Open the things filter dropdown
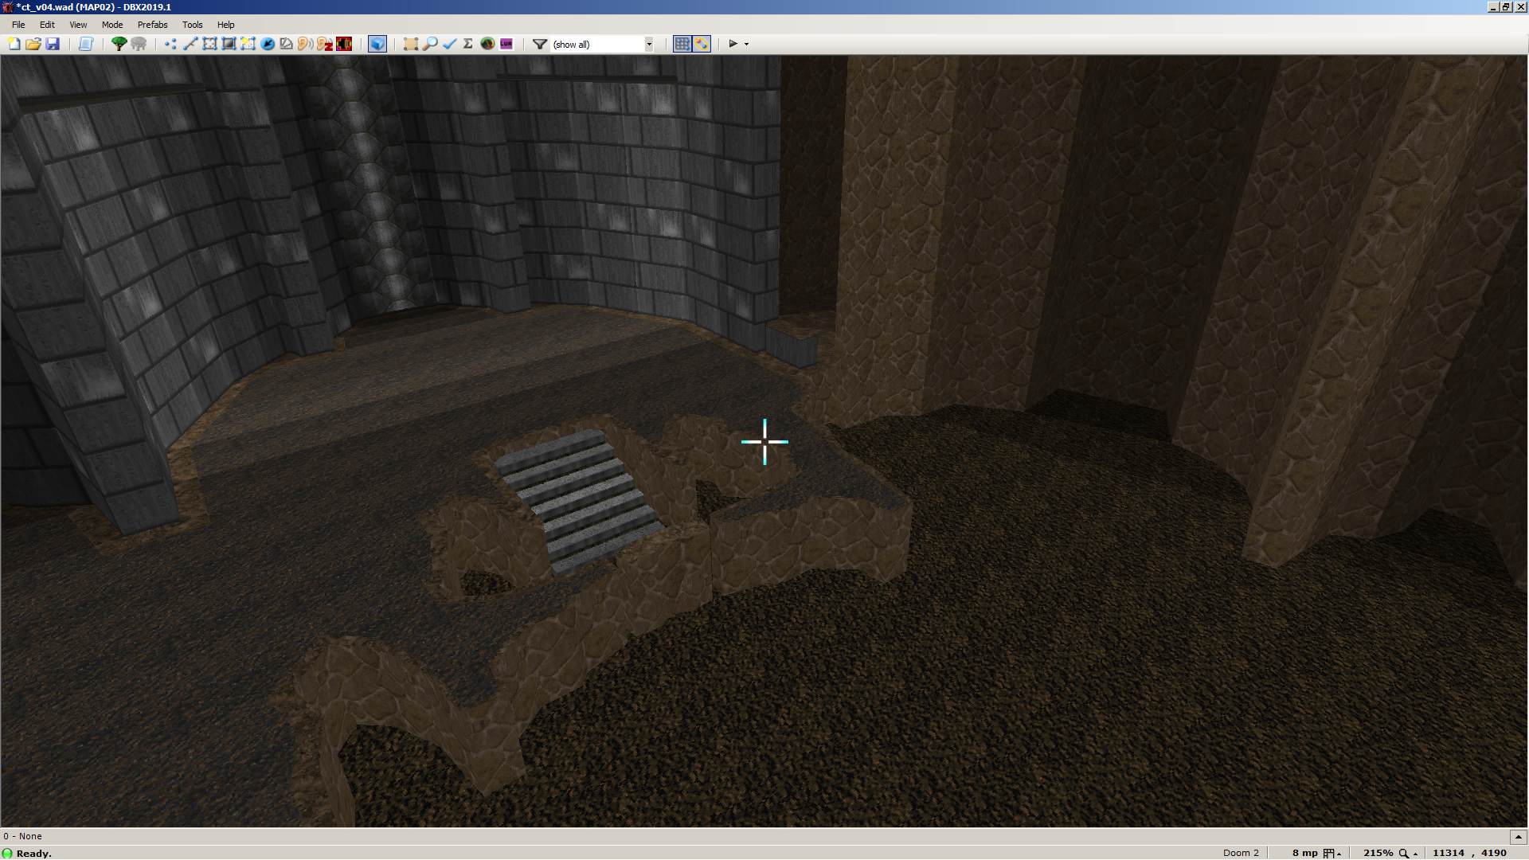 [649, 44]
